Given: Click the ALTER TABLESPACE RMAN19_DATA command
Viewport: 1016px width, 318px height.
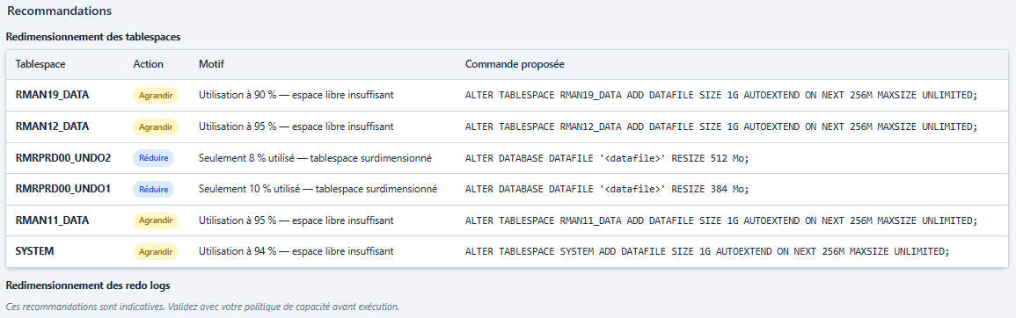Looking at the screenshot, I should [720, 95].
